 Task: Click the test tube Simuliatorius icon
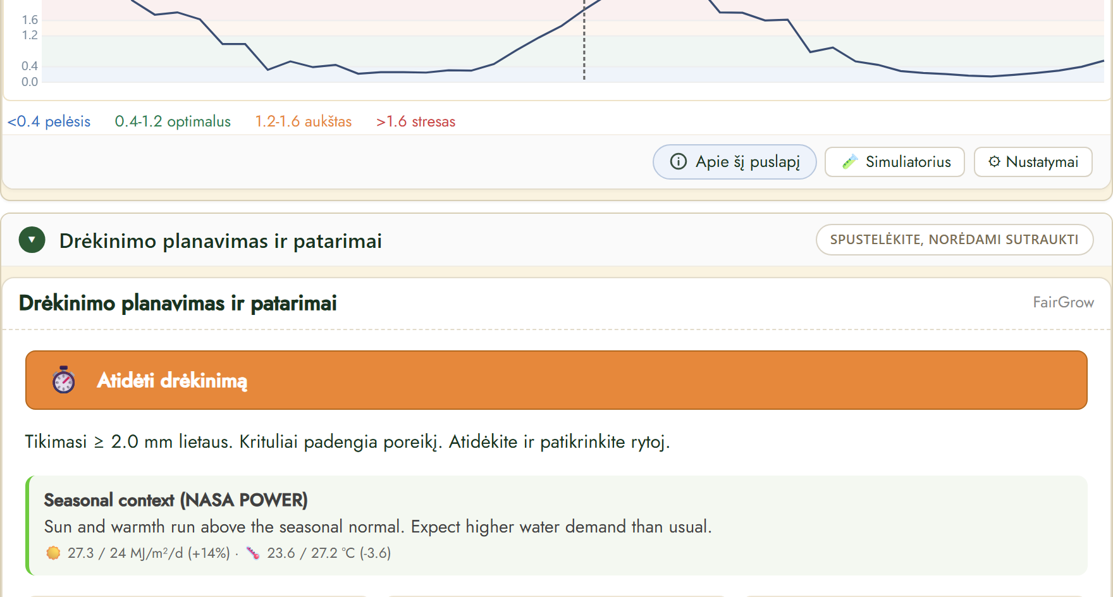click(850, 162)
